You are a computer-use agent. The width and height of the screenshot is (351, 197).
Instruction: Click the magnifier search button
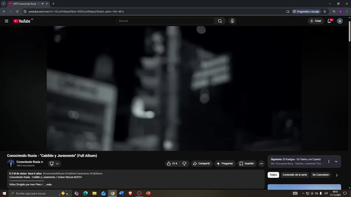pos(220,21)
